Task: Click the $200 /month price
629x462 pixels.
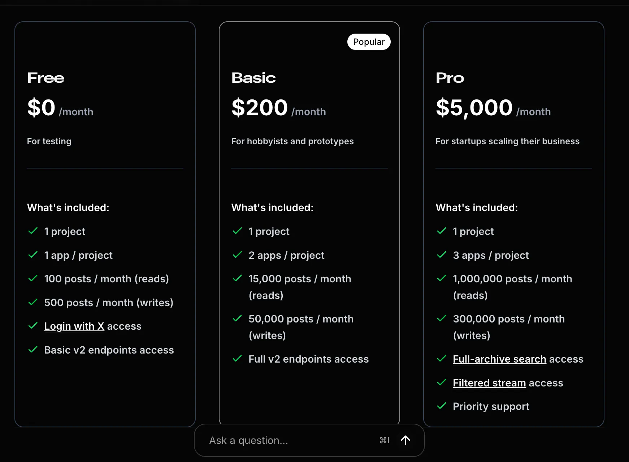Action: point(278,108)
